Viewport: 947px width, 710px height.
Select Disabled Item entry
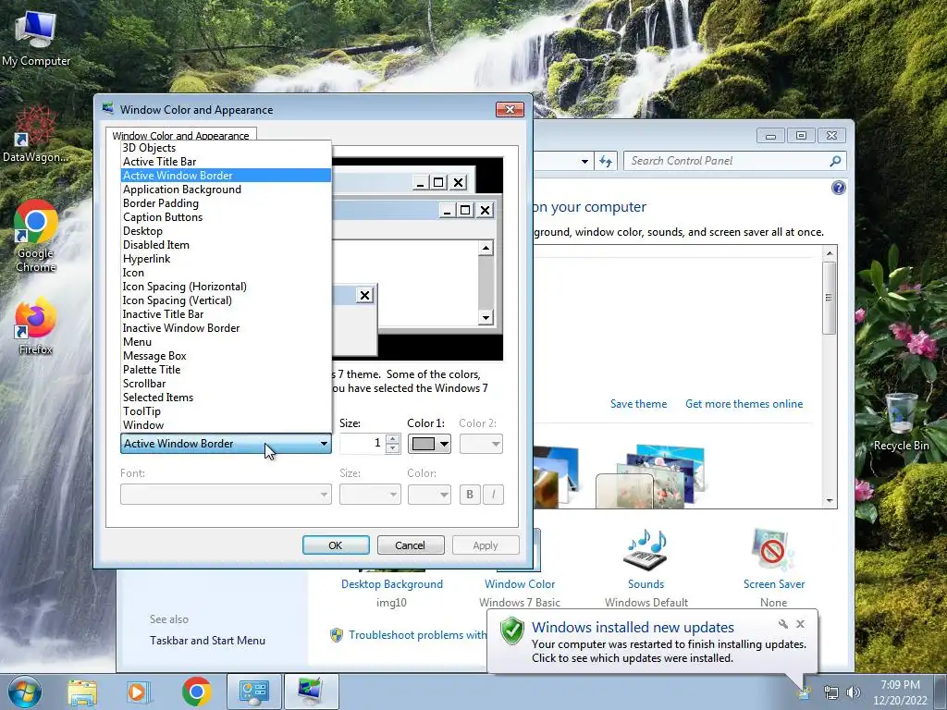pyautogui.click(x=226, y=245)
